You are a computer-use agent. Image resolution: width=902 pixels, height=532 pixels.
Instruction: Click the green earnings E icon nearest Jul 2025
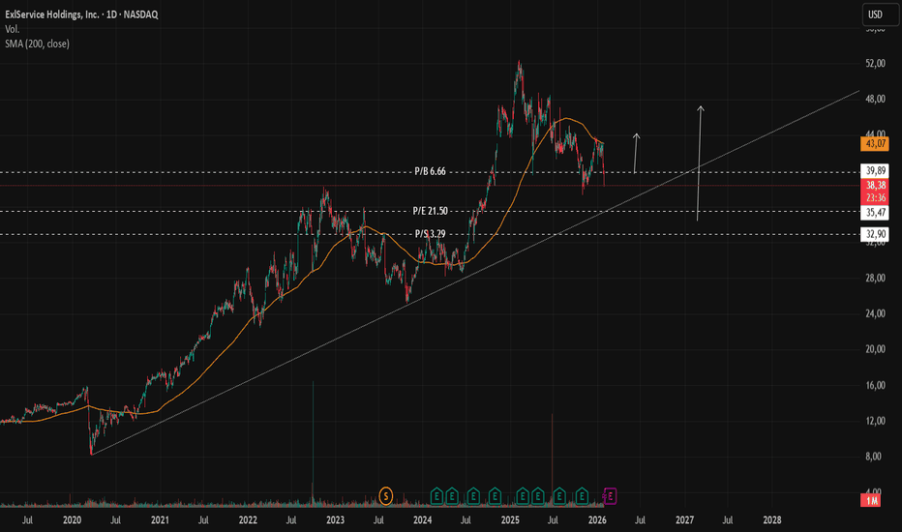pos(559,496)
